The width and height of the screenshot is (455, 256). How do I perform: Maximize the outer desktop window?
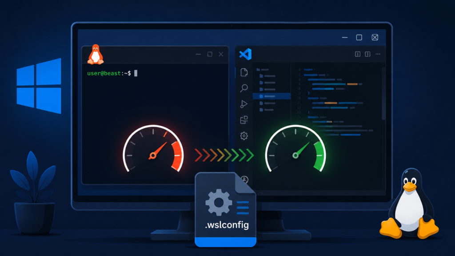(x=359, y=37)
